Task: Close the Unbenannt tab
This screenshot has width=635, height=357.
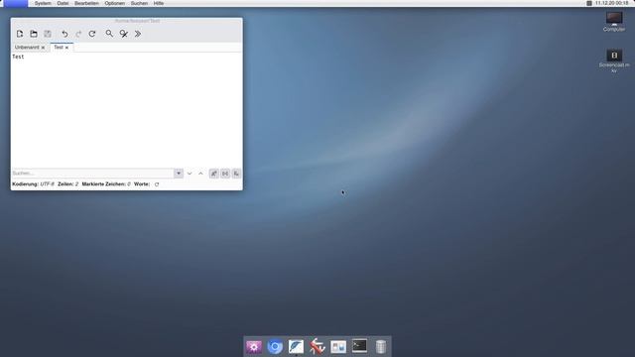Action: coord(43,48)
